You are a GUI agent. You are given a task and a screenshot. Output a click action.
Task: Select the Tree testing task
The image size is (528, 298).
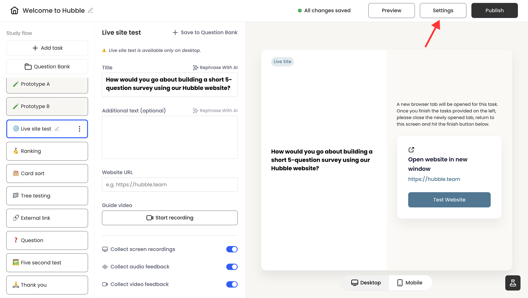[x=47, y=196]
